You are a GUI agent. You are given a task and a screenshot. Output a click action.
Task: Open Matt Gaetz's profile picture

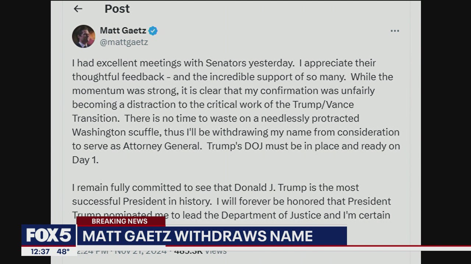[x=84, y=36]
